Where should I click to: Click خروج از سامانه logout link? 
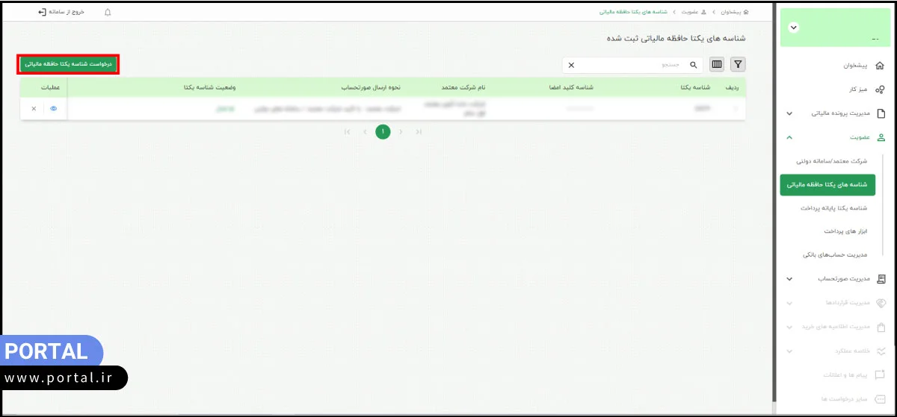click(61, 13)
